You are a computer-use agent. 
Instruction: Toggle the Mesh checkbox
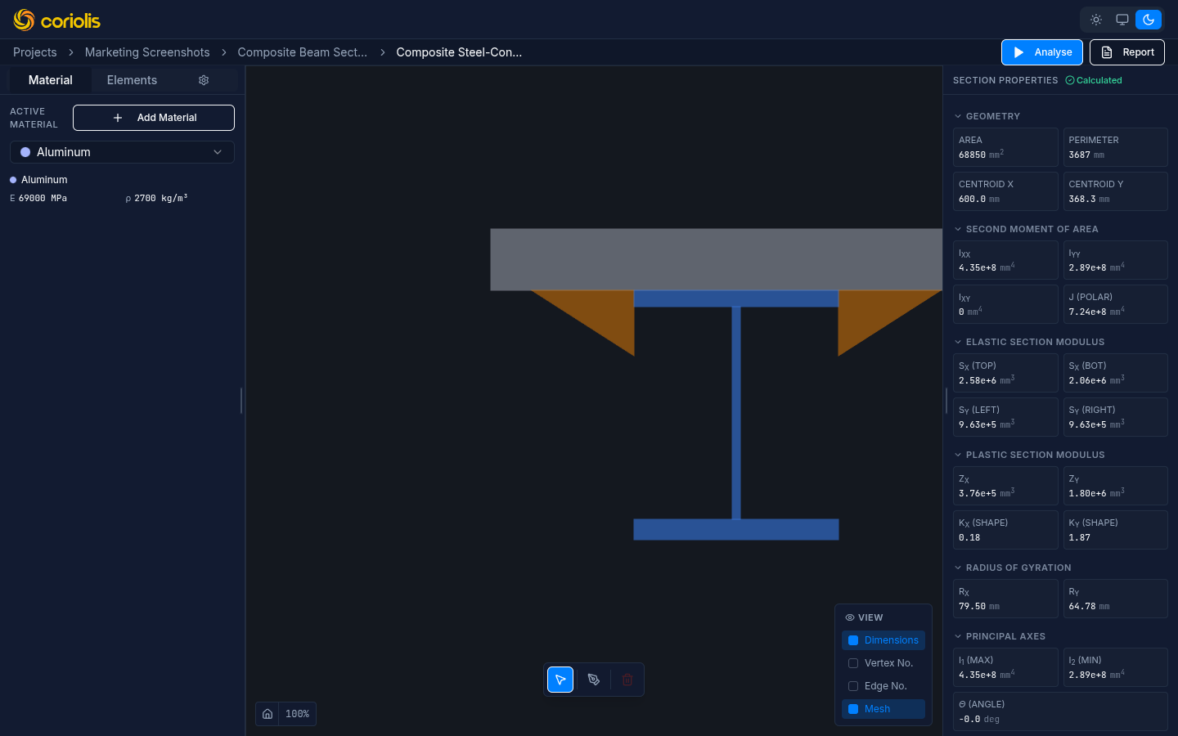coord(853,709)
